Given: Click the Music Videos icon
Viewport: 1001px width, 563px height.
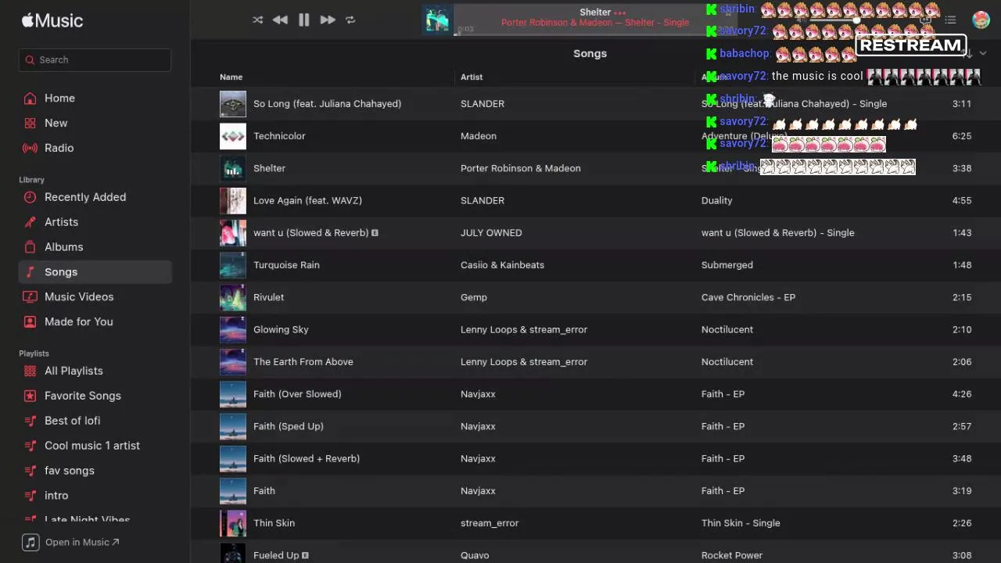Looking at the screenshot, I should click(x=30, y=296).
